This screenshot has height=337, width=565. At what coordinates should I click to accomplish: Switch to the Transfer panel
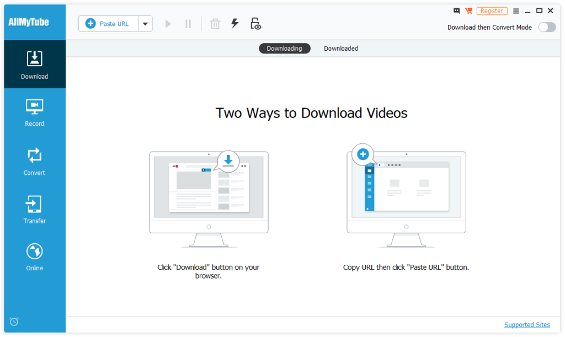point(34,210)
